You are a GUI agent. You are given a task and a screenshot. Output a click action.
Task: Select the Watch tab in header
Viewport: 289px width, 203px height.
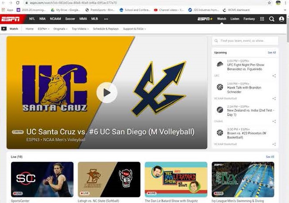pos(221,19)
